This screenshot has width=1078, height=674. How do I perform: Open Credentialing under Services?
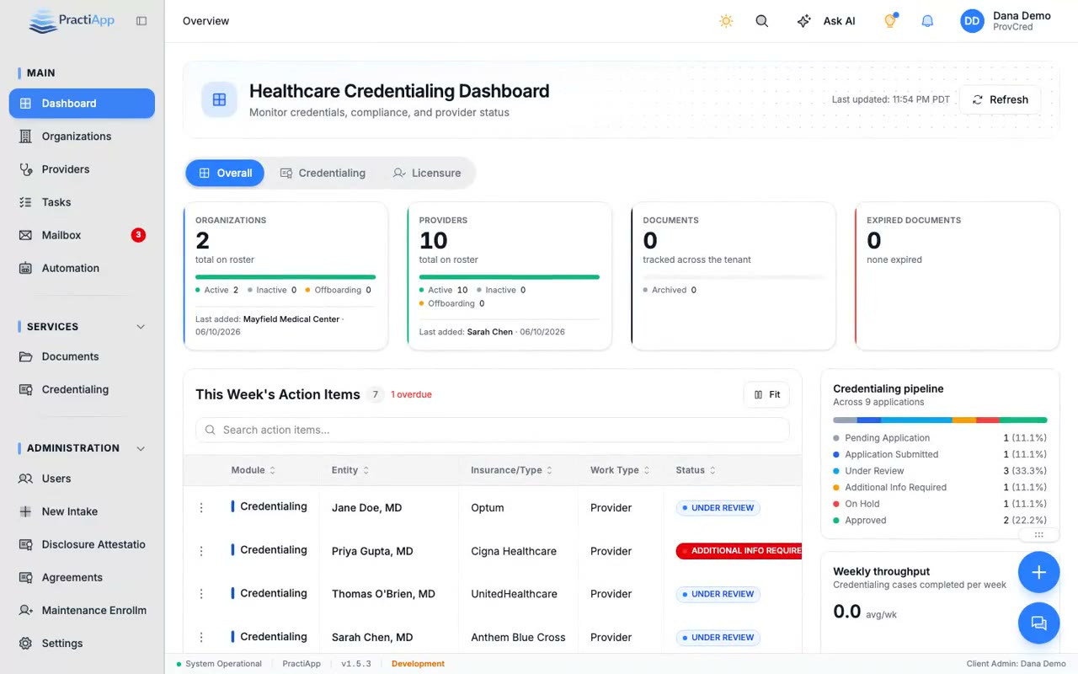(x=82, y=389)
